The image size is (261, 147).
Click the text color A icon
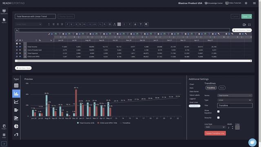point(115,24)
